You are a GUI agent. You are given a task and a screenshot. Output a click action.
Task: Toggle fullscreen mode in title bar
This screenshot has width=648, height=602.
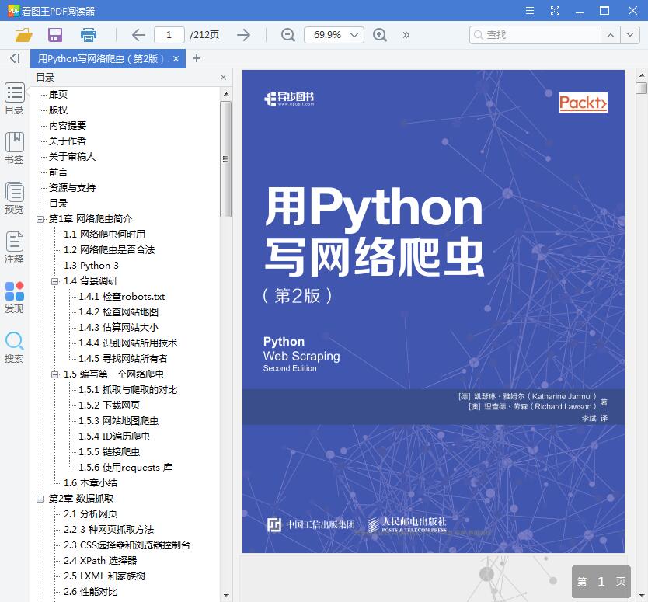555,11
